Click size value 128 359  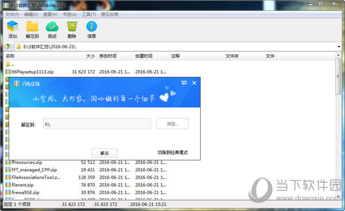click(x=87, y=177)
